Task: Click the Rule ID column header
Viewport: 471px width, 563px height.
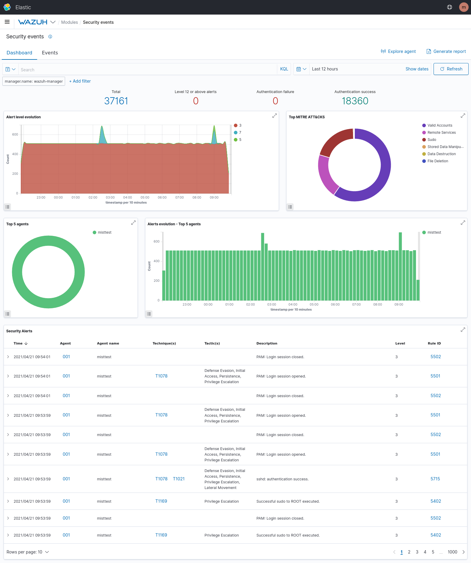Action: coord(434,343)
